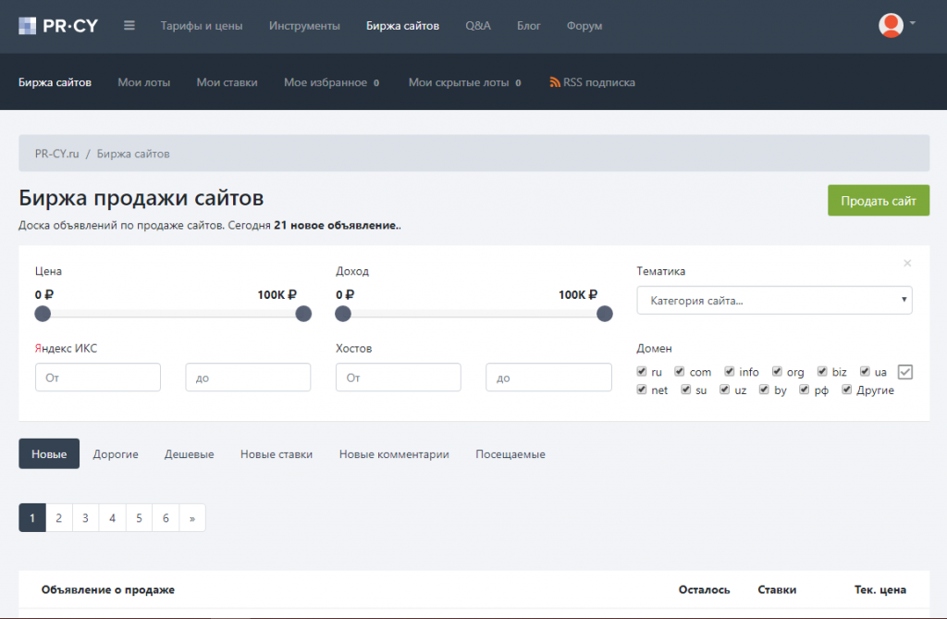
Task: Uncheck the рф domain checkbox
Action: tap(804, 390)
